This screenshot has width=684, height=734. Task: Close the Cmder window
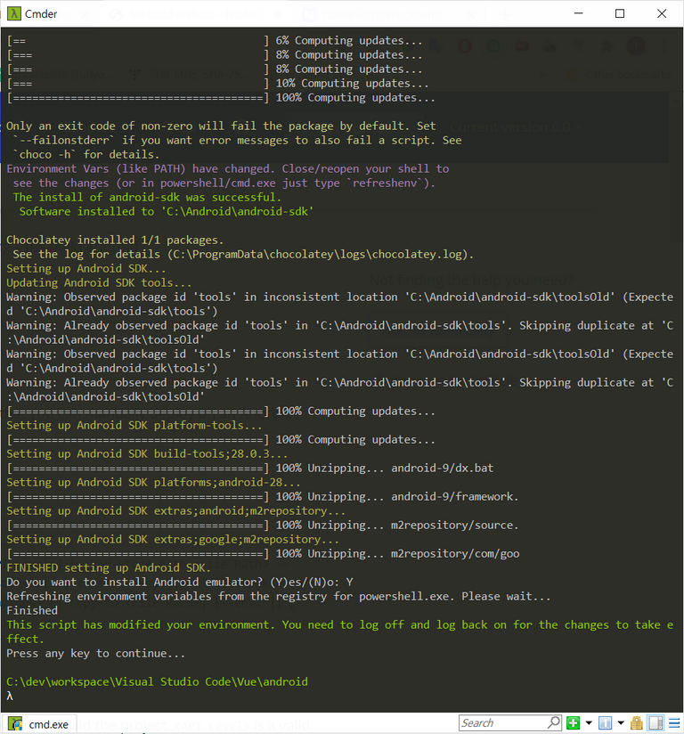662,13
